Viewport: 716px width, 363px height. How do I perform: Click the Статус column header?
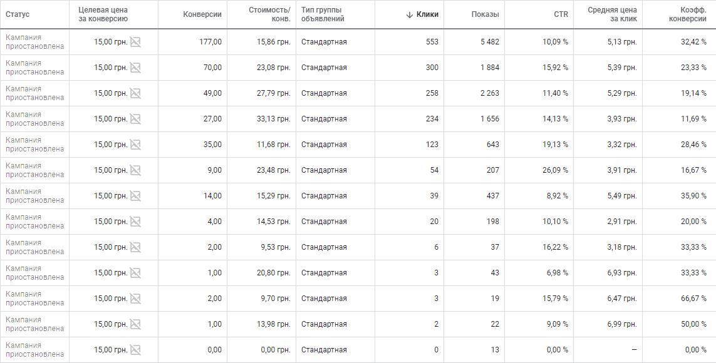tap(18, 14)
